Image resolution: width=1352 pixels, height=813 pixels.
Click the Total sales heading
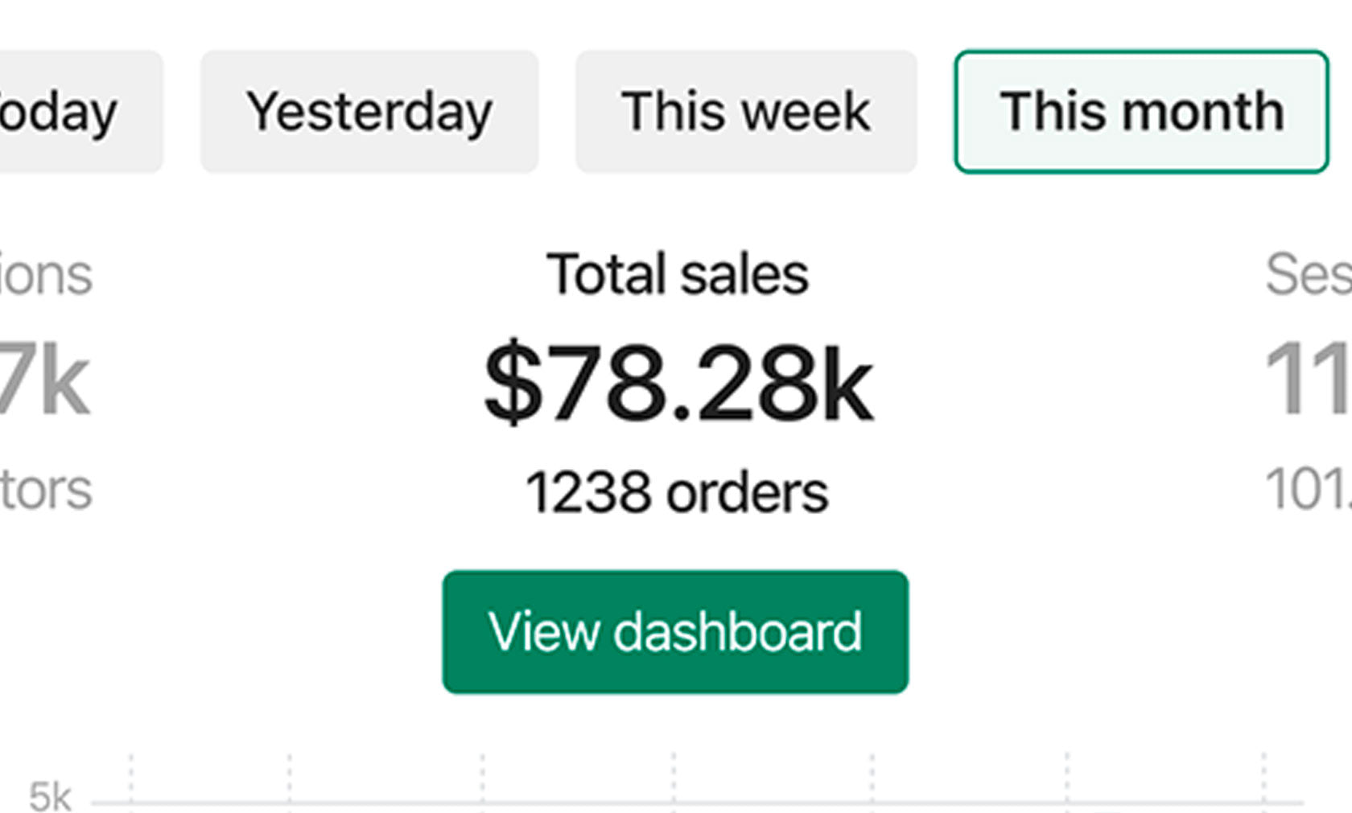click(677, 274)
